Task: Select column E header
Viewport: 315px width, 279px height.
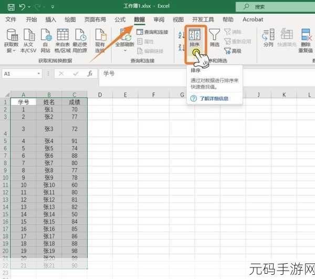Action: tap(125, 95)
